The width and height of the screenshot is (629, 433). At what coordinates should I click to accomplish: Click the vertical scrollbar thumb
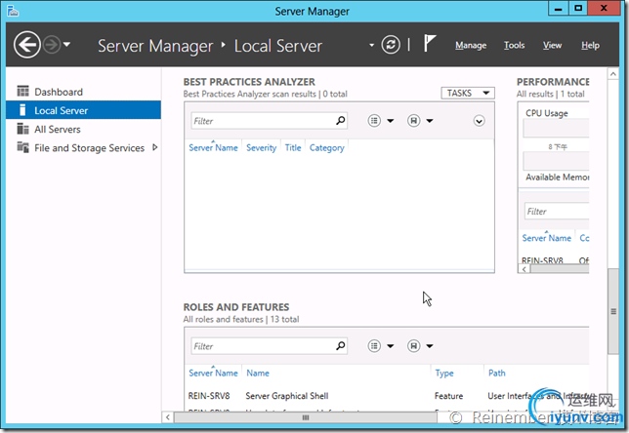click(x=613, y=311)
